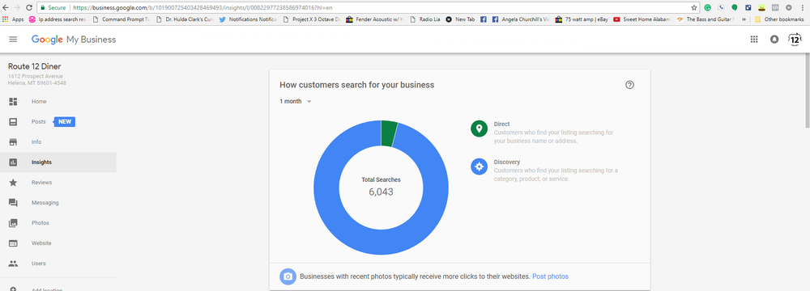The width and height of the screenshot is (810, 291).
Task: Open Photos in the sidebar
Action: click(x=58, y=223)
